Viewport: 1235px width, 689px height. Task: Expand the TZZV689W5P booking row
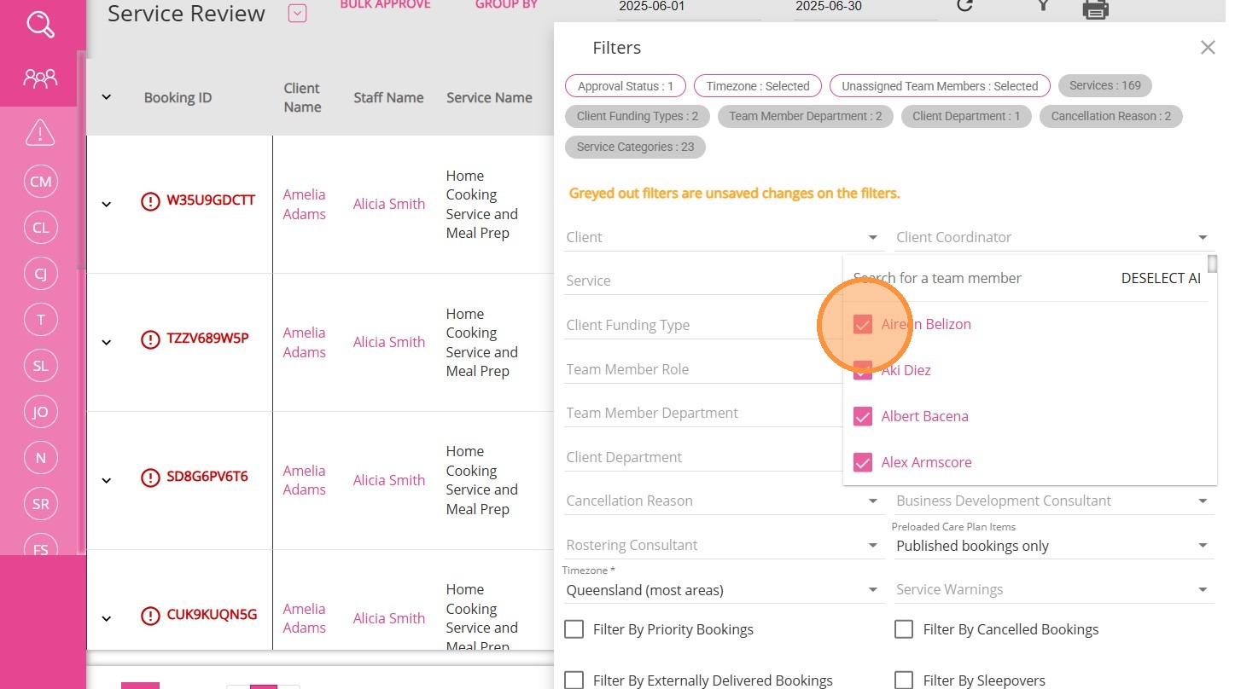107,342
